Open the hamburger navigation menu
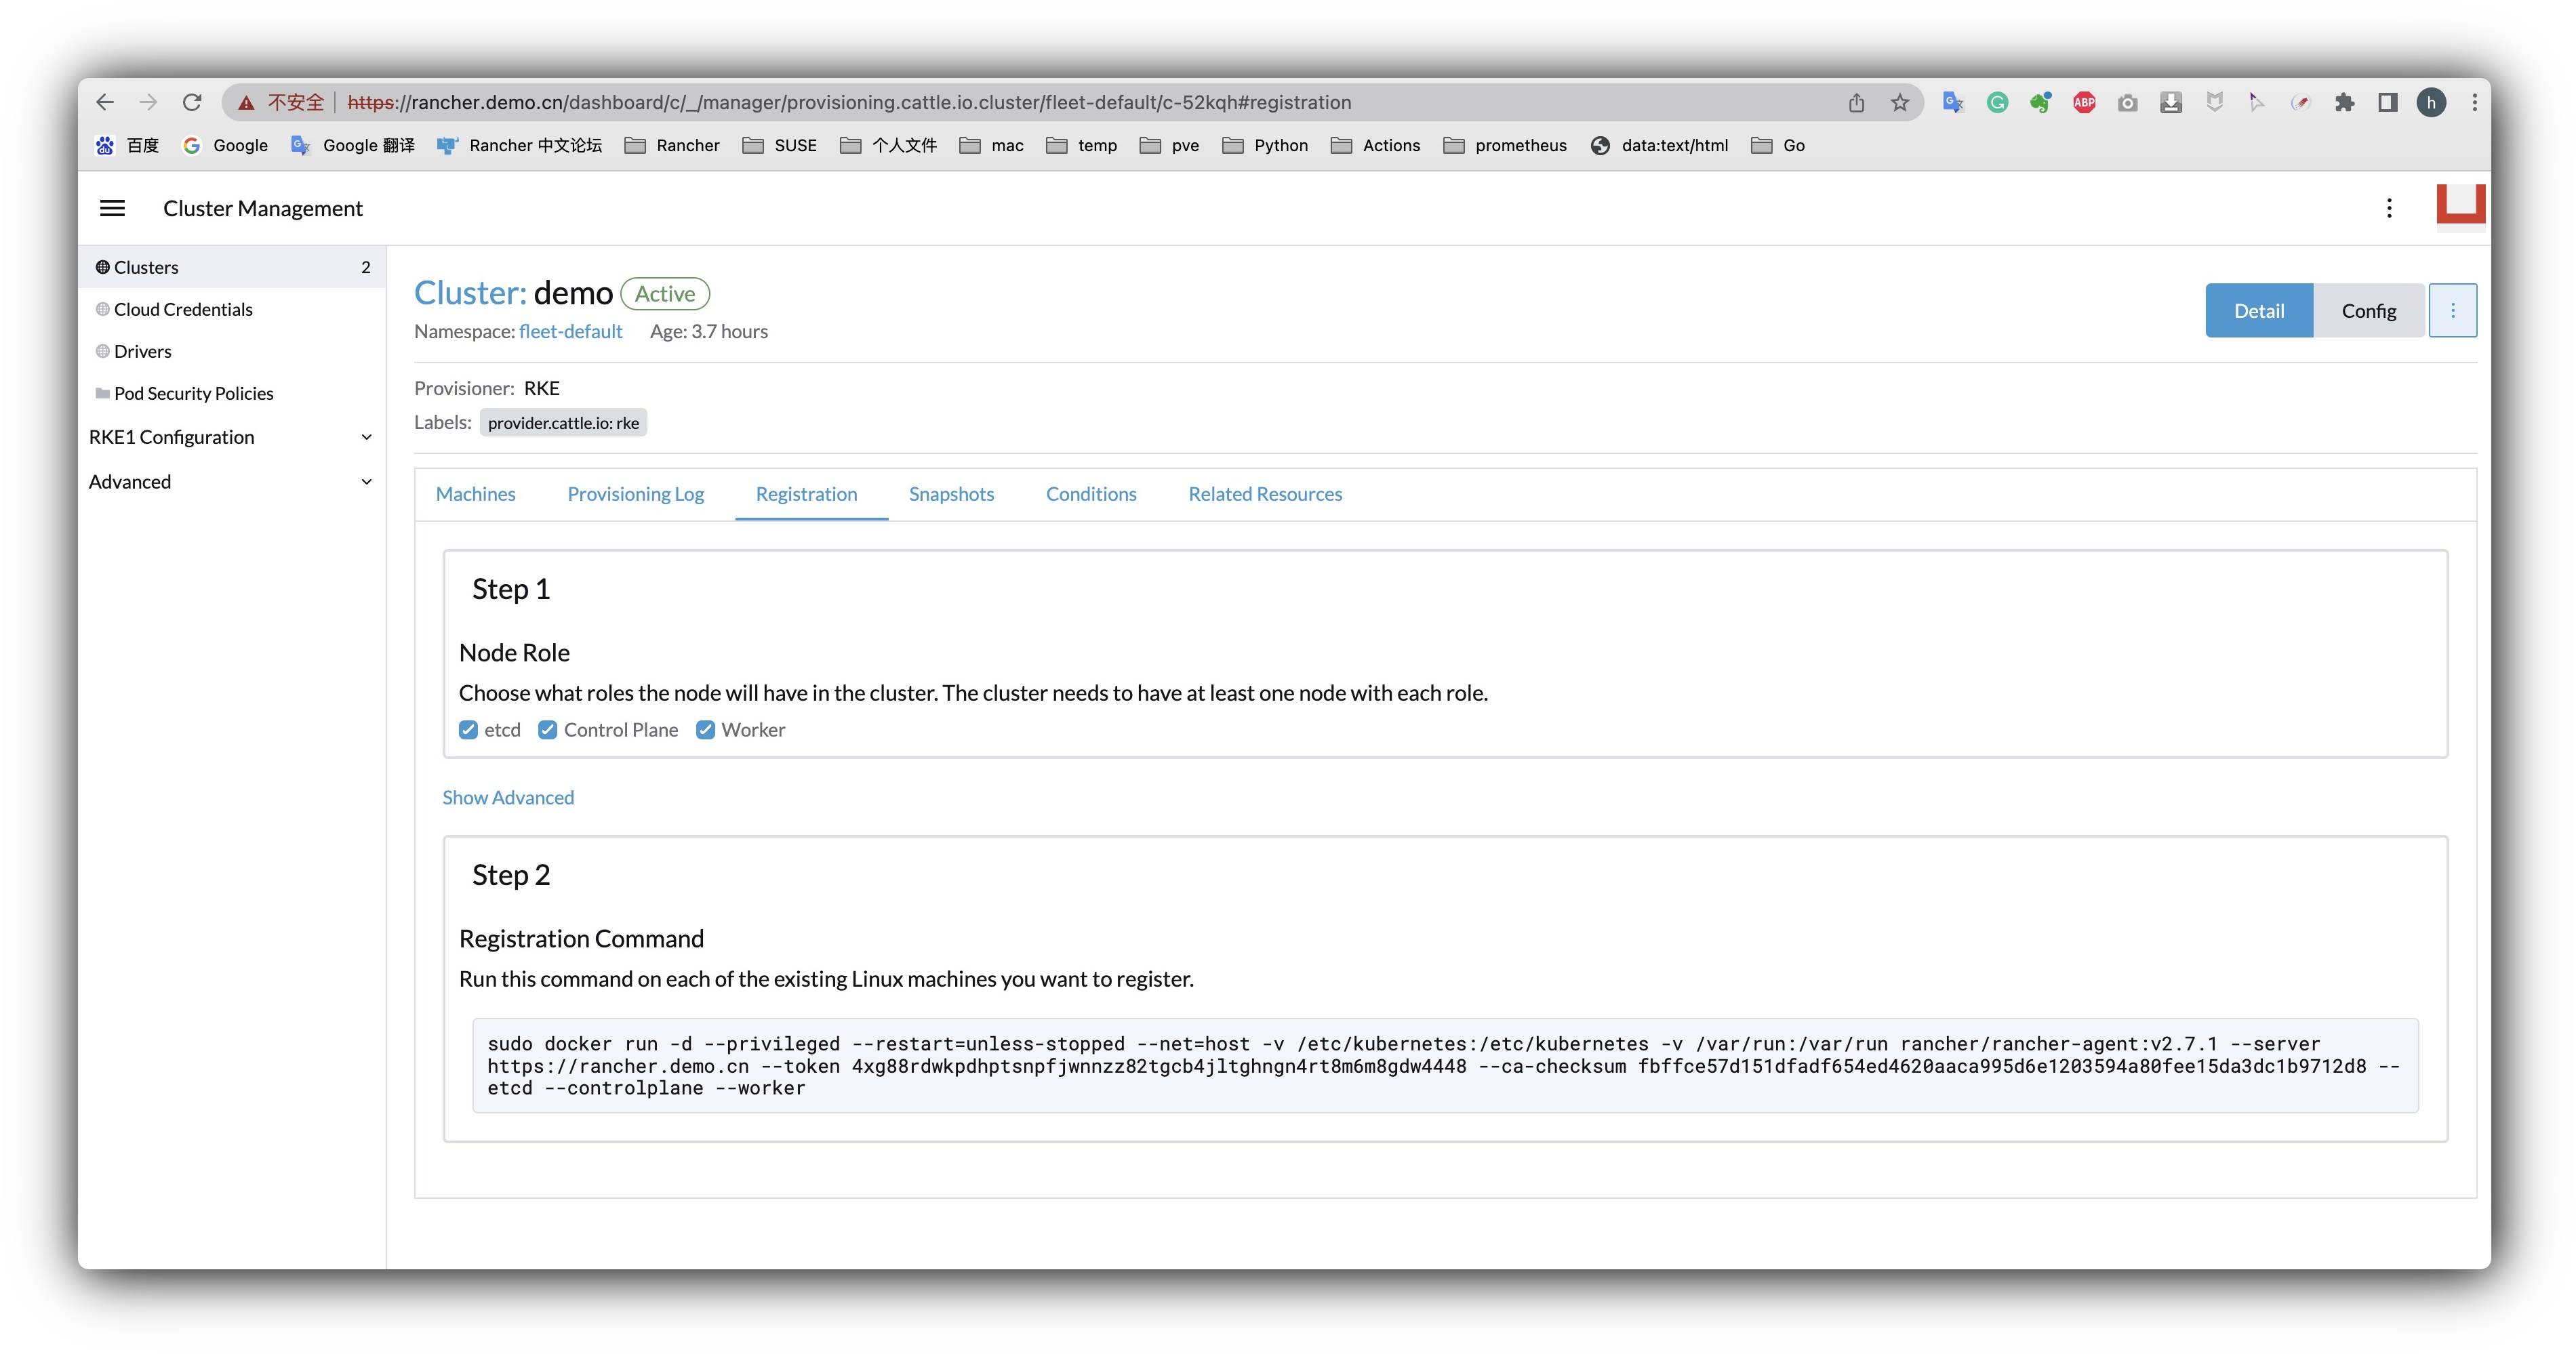The width and height of the screenshot is (2576, 1354). [x=112, y=208]
